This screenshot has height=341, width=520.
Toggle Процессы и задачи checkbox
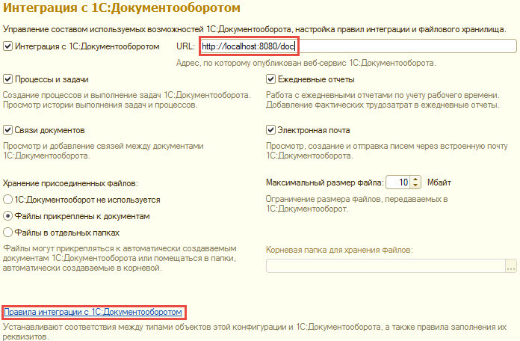click(x=7, y=79)
